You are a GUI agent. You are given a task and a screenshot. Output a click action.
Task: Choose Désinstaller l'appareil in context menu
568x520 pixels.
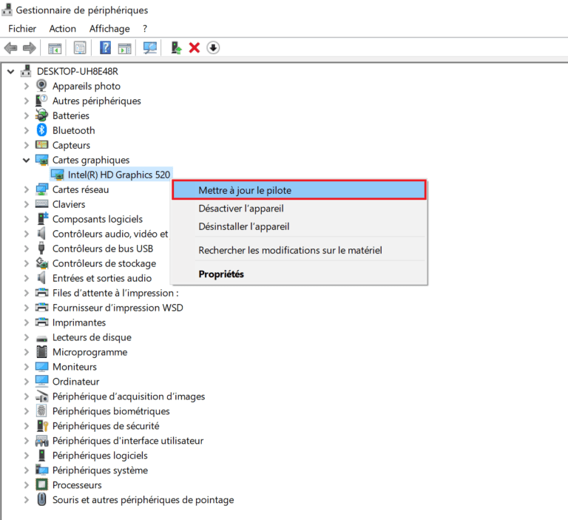point(299,226)
